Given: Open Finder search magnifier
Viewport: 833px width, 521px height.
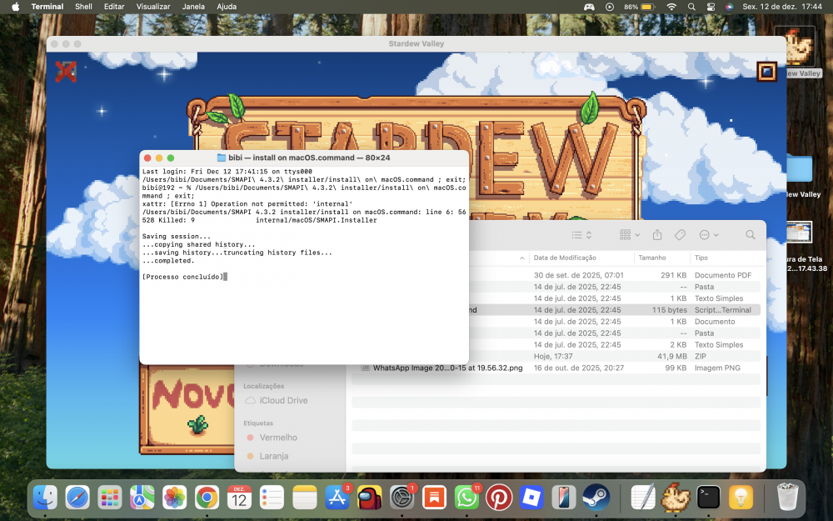Looking at the screenshot, I should (751, 235).
